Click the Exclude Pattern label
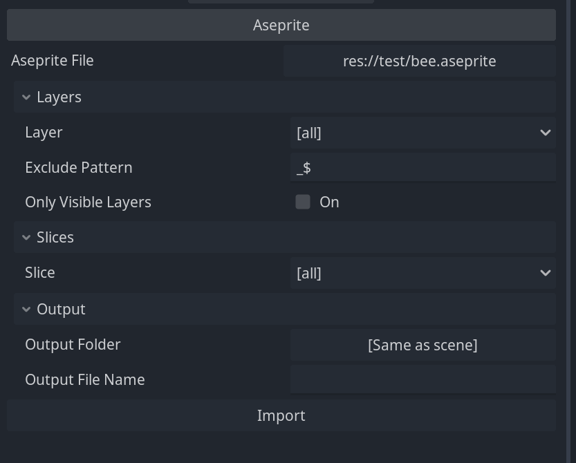Image resolution: width=576 pixels, height=463 pixels. [x=79, y=168]
